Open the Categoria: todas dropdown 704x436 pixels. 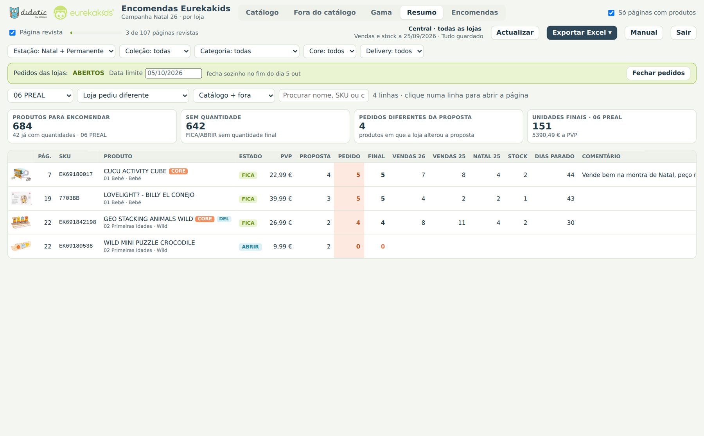pyautogui.click(x=247, y=51)
